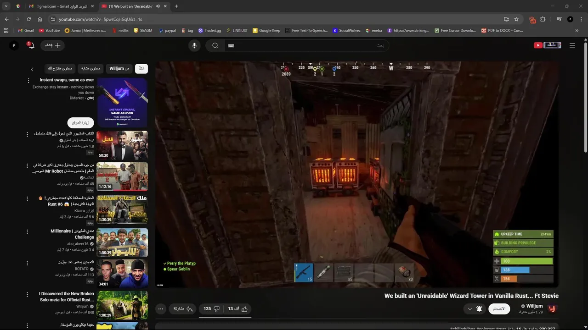588x330 pixels.
Task: Click the address bar URL
Action: pos(101,19)
